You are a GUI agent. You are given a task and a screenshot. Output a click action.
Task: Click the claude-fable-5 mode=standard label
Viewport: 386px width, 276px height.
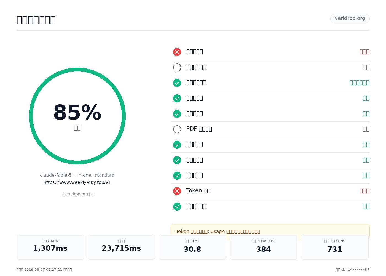tap(77, 175)
